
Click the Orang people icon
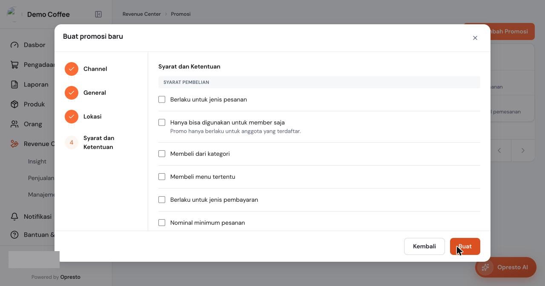(x=14, y=124)
